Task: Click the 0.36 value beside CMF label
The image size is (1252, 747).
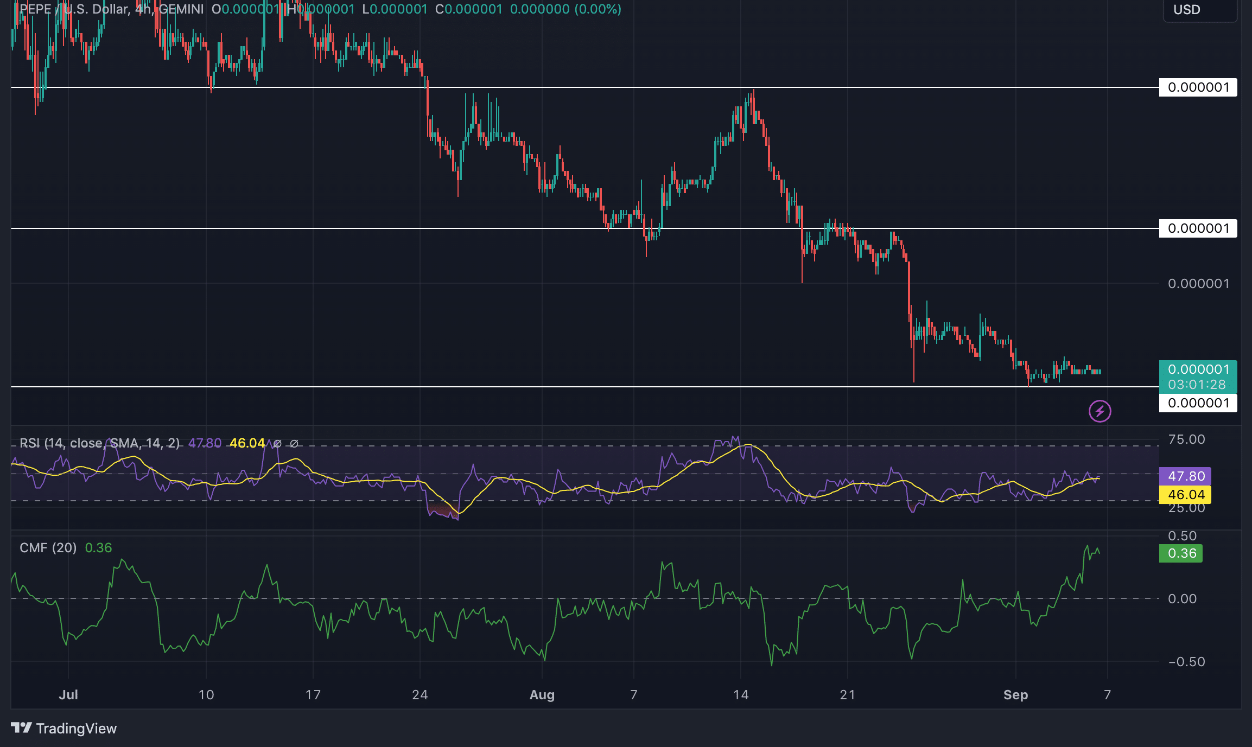Action: click(99, 548)
